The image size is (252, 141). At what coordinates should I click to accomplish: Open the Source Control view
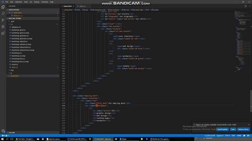point(3,20)
